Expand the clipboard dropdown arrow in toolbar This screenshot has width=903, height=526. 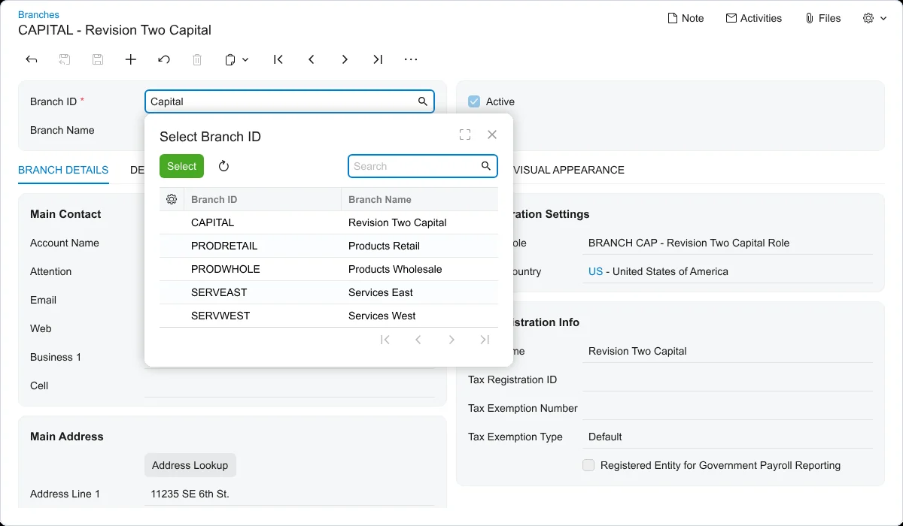pyautogui.click(x=245, y=59)
